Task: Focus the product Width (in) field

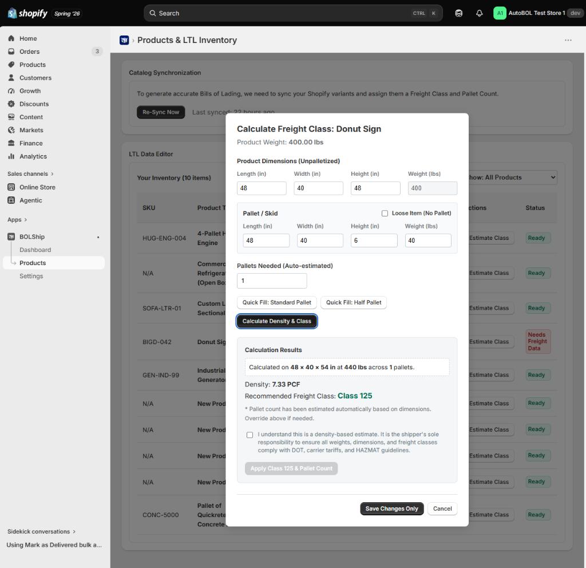Action: [x=318, y=188]
